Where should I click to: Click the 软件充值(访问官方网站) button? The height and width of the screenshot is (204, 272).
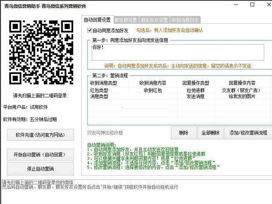(x=40, y=135)
